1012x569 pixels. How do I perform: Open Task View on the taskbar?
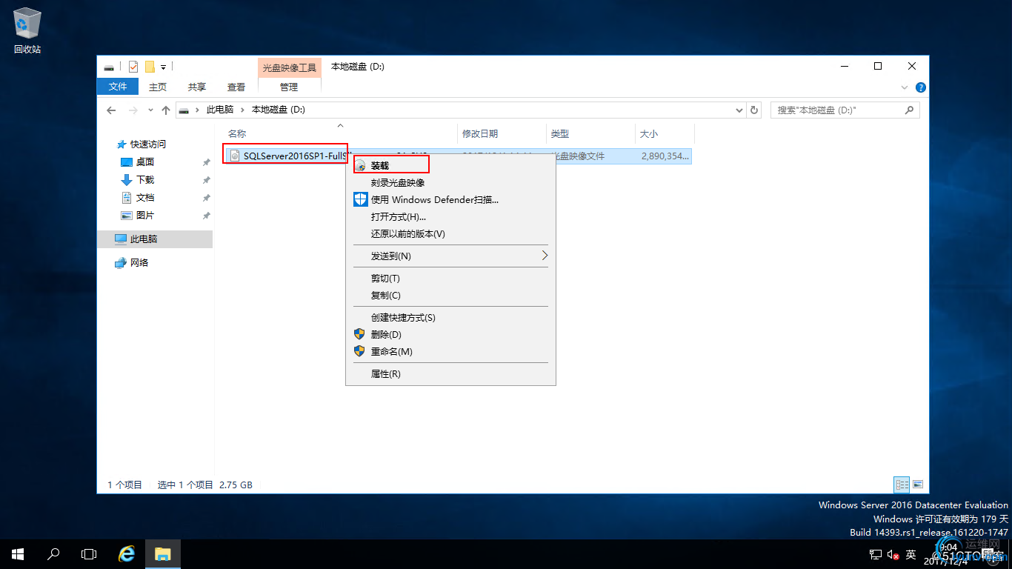click(89, 554)
